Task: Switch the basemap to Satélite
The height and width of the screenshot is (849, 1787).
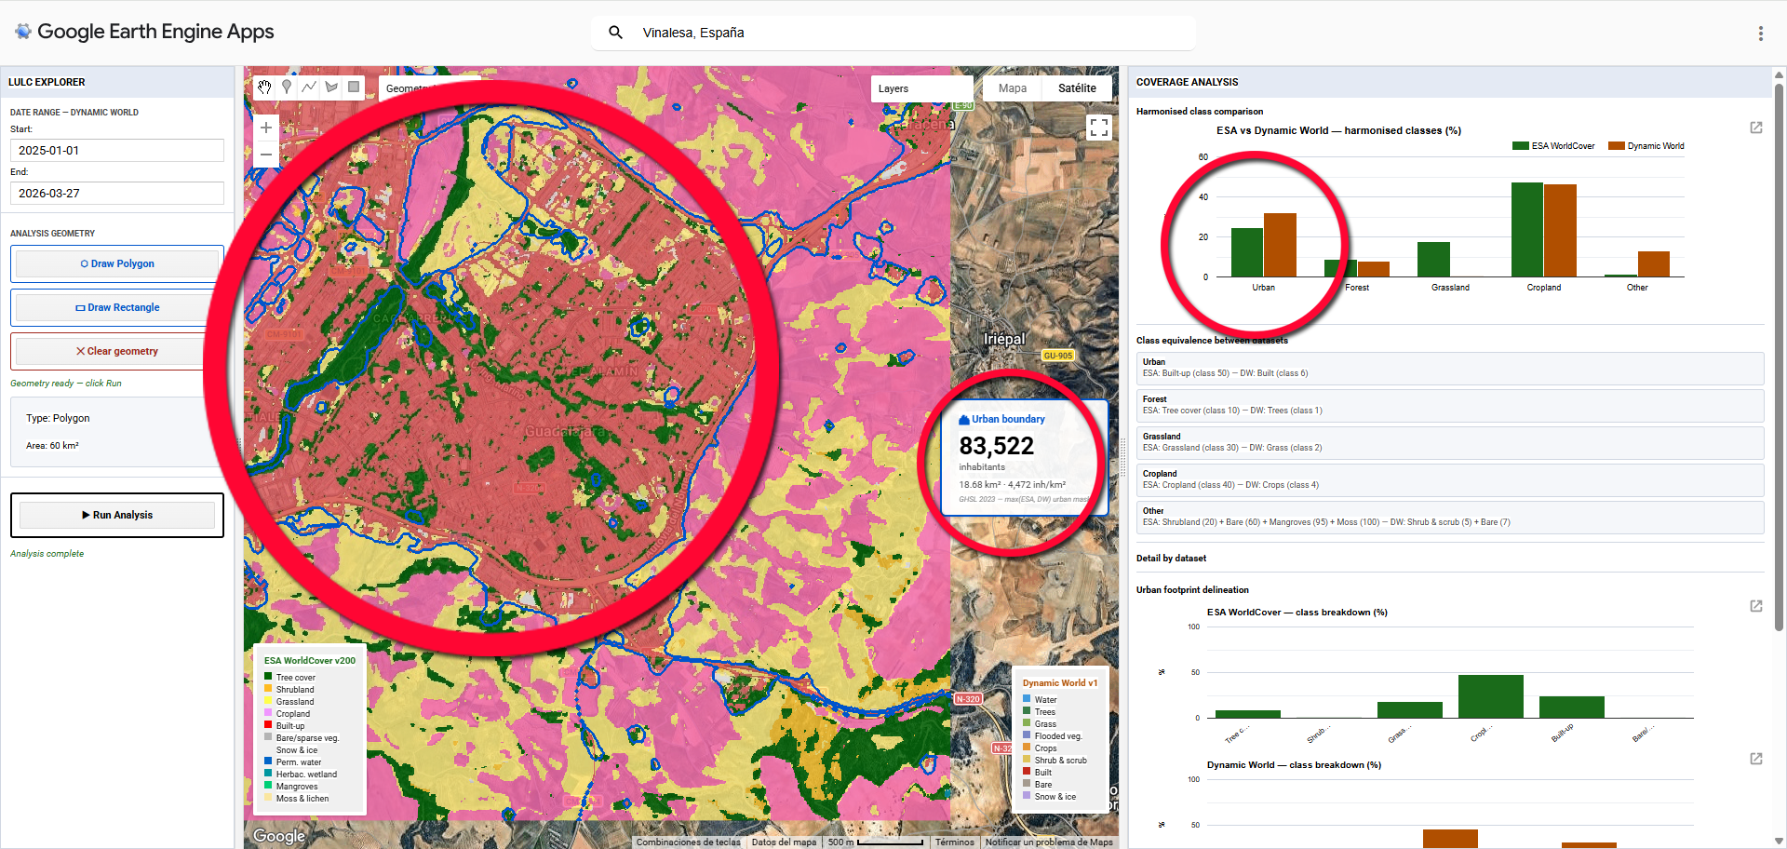Action: click(x=1077, y=88)
